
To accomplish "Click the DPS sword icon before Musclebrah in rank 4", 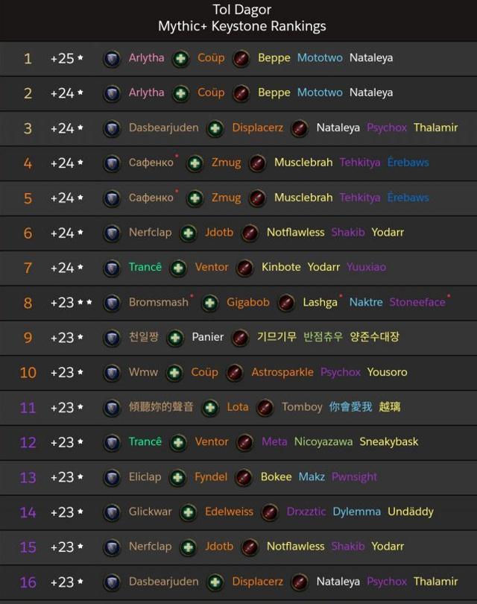I will point(257,163).
